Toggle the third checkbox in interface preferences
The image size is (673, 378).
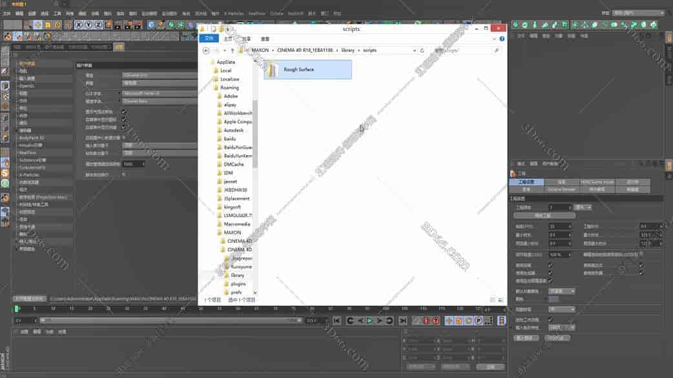click(124, 127)
